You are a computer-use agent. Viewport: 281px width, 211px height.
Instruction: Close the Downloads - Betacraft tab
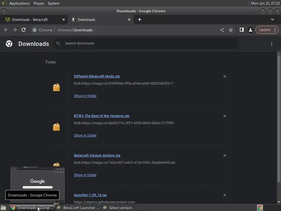64,20
